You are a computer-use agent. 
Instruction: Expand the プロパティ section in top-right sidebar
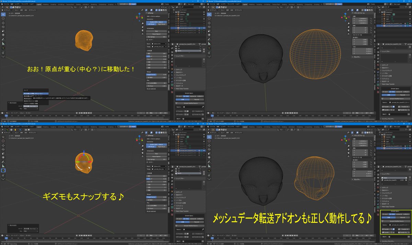pos(356,57)
